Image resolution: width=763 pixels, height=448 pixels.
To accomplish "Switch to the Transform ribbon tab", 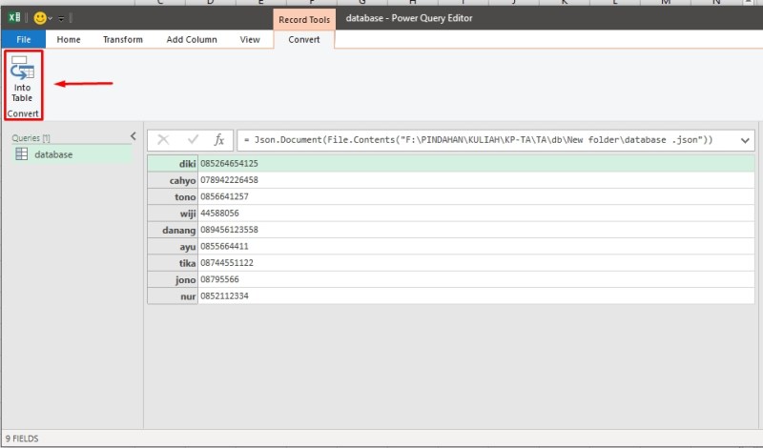I will click(x=123, y=39).
